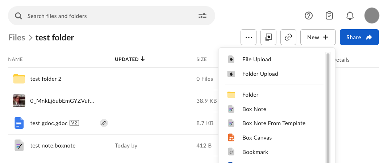Viewport: 384px width, 163px height.
Task: Click the blue Share button
Action: 359,37
